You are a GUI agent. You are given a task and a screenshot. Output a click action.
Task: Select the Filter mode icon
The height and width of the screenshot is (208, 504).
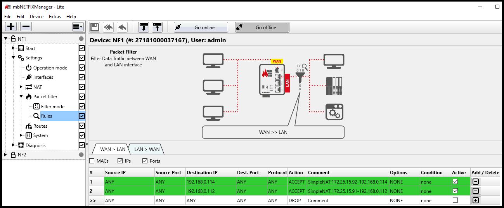(x=36, y=106)
